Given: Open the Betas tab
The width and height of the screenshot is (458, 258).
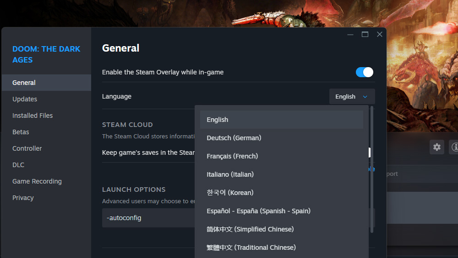Looking at the screenshot, I should click(46, 132).
